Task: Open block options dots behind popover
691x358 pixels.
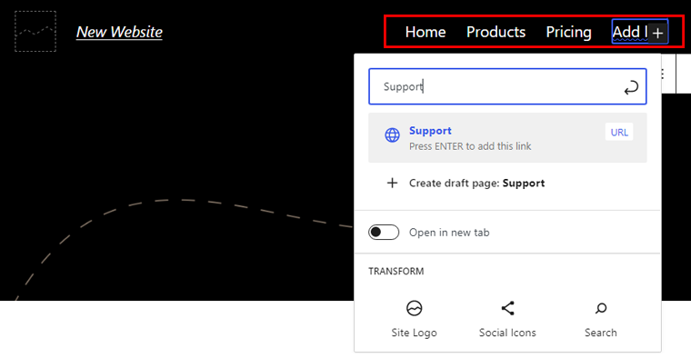Action: 663,74
